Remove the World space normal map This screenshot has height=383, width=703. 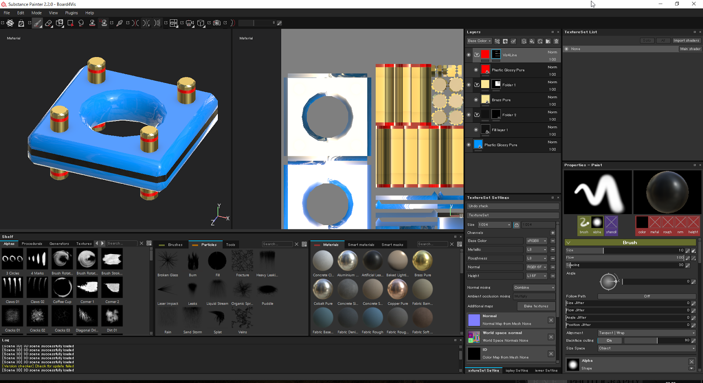pos(551,337)
